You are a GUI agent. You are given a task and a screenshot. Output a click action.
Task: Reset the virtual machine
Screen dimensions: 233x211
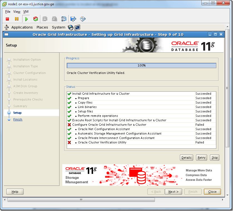[36, 19]
